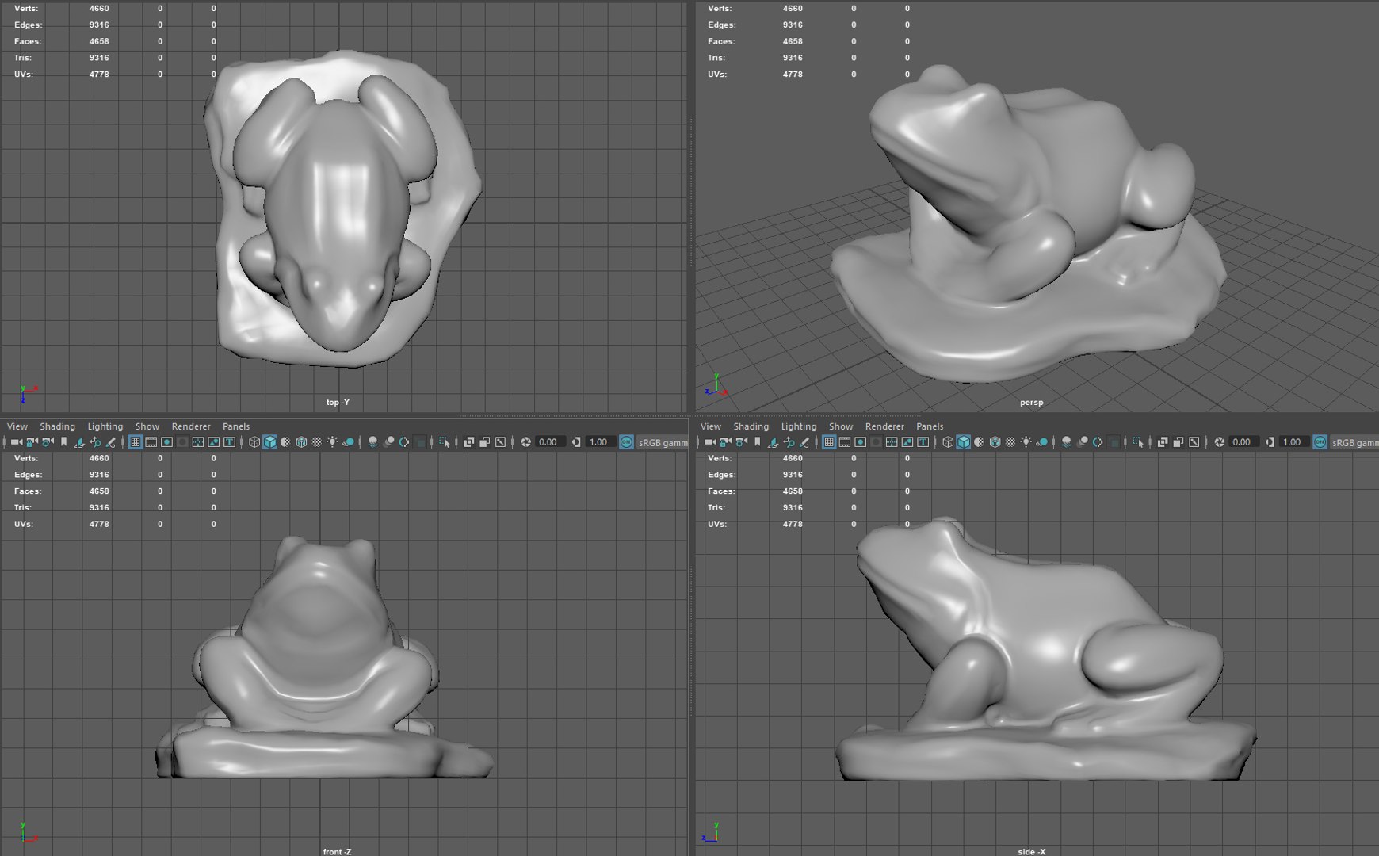Select Wireframe shading in side panel toolbar
Screen dimensions: 1379x856
948,442
